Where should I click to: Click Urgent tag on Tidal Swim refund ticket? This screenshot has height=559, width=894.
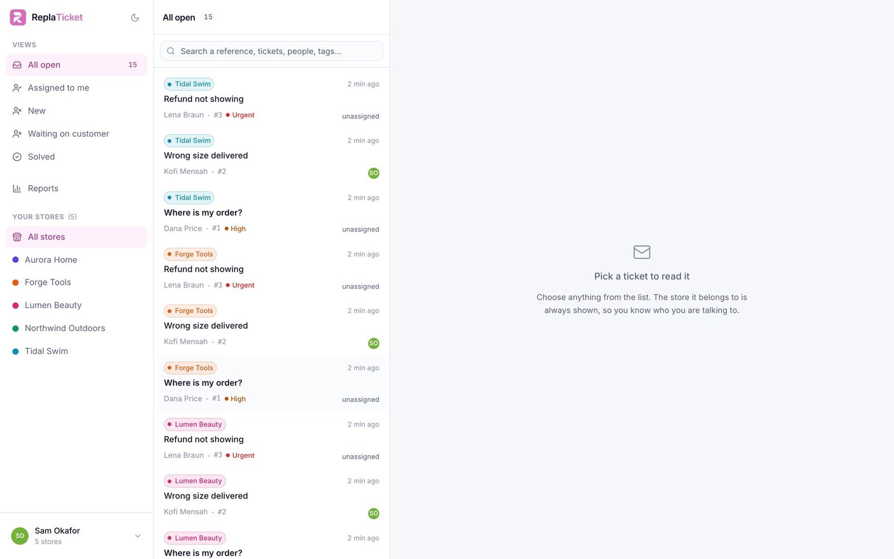click(240, 115)
